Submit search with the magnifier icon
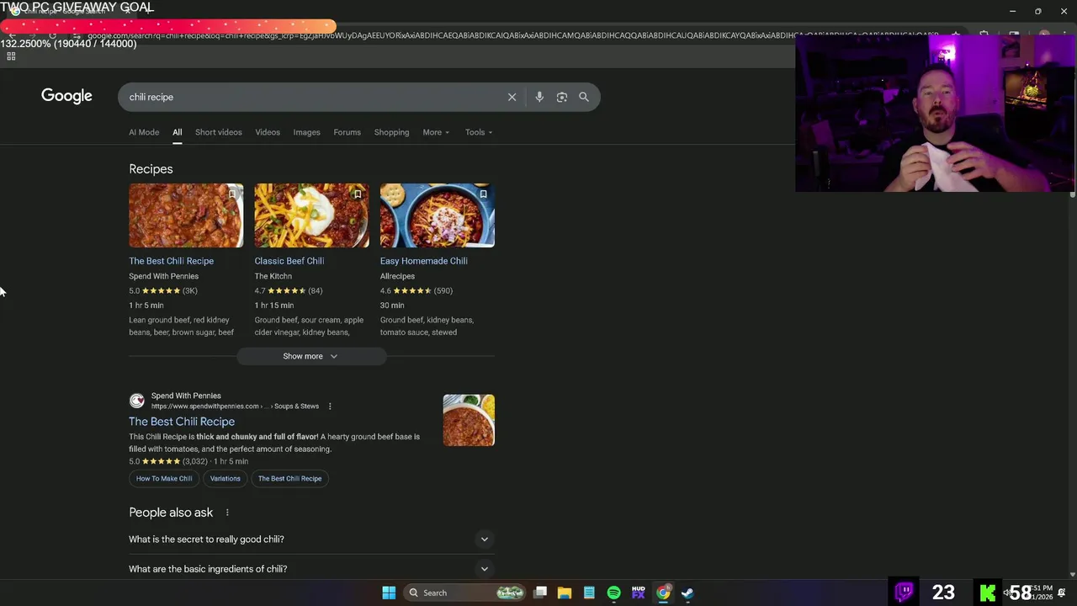Image resolution: width=1077 pixels, height=606 pixels. [x=584, y=97]
